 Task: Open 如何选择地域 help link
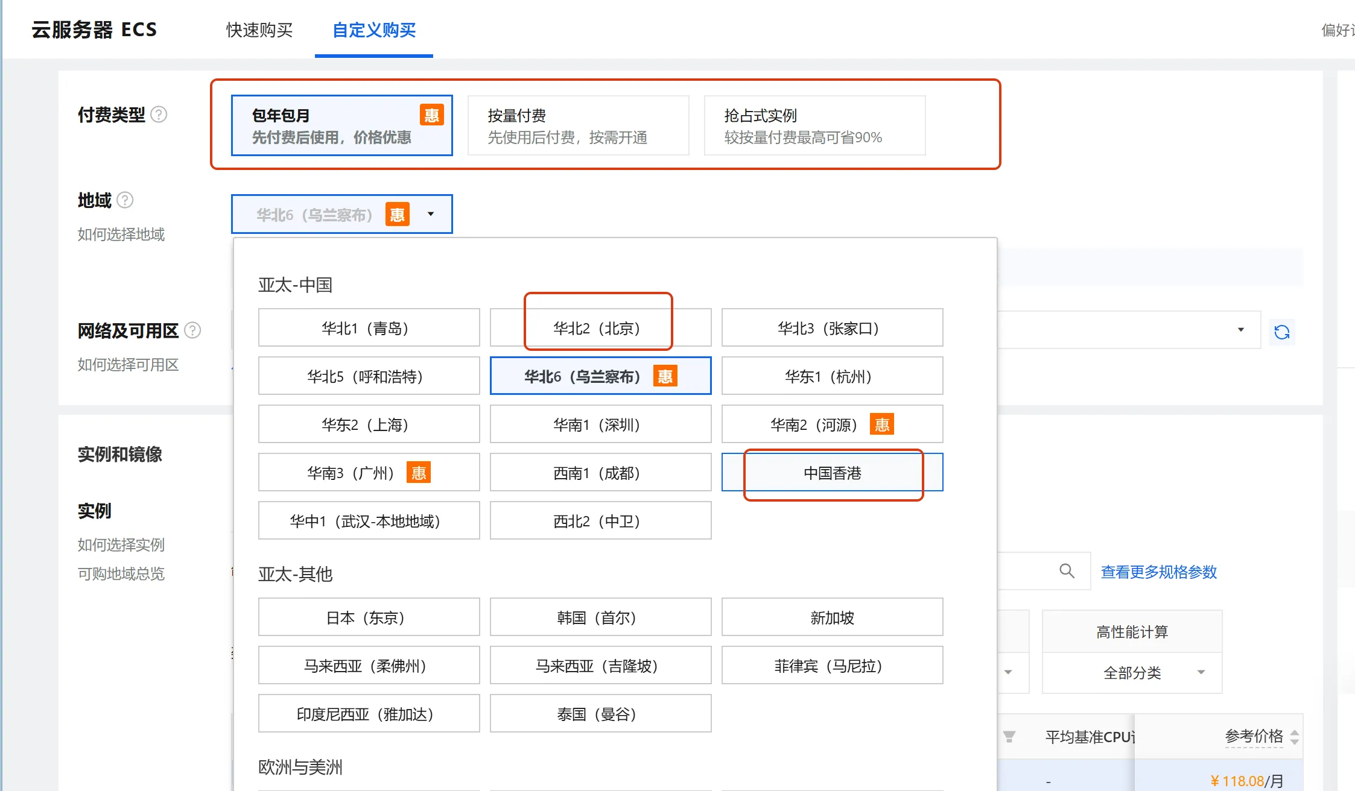pyautogui.click(x=121, y=235)
